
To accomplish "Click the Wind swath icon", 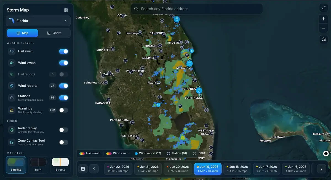I will click(12, 63).
